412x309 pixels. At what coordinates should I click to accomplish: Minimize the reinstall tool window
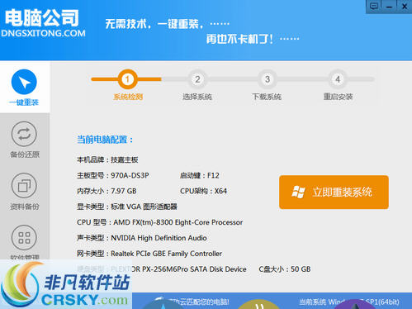(x=389, y=6)
